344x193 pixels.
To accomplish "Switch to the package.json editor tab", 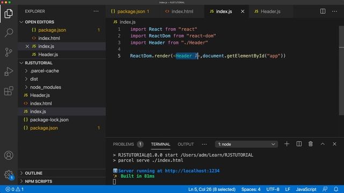I will pos(132,11).
